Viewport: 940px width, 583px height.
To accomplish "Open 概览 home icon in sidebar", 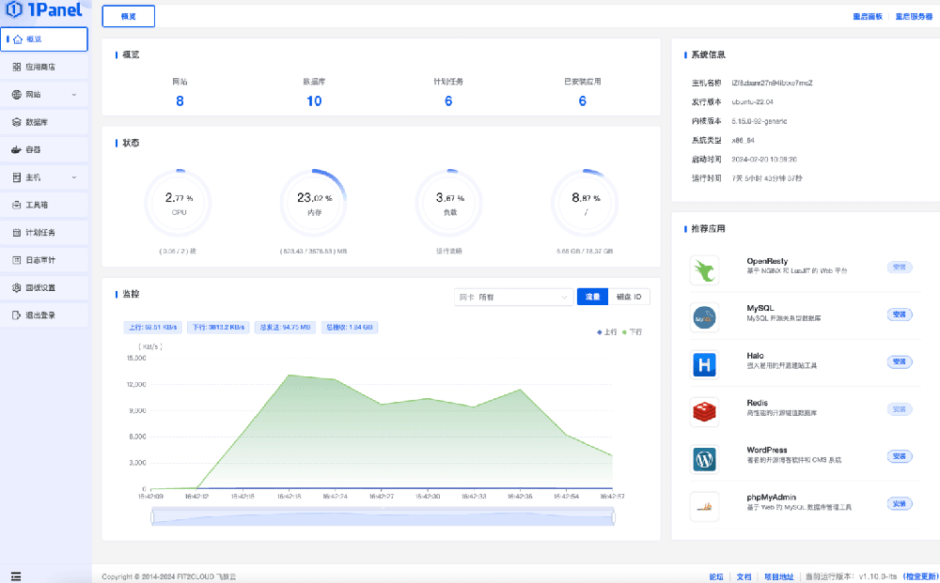I will [18, 39].
